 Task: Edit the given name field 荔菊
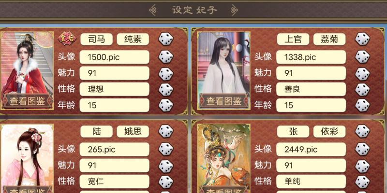click(329, 39)
